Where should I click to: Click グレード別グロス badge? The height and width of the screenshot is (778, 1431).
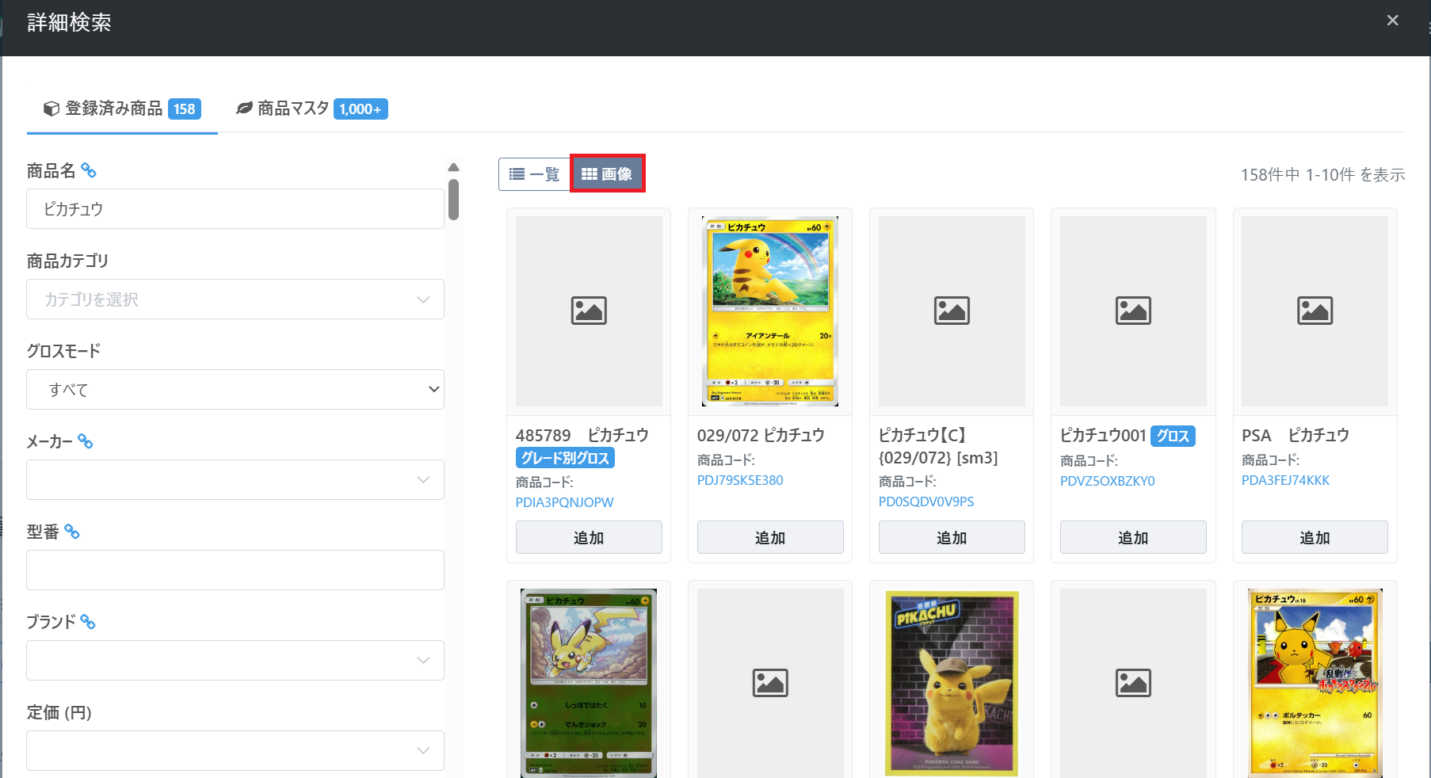coord(565,458)
